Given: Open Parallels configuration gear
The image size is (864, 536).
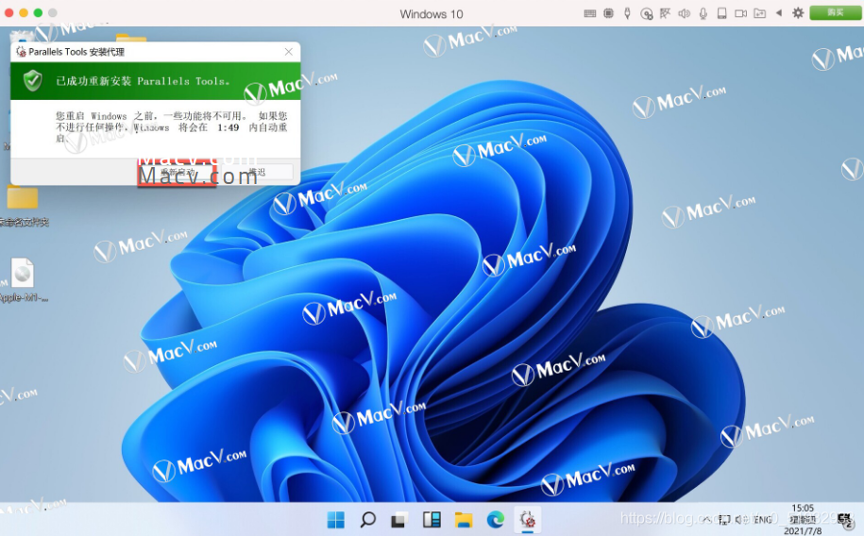Looking at the screenshot, I should click(x=798, y=12).
